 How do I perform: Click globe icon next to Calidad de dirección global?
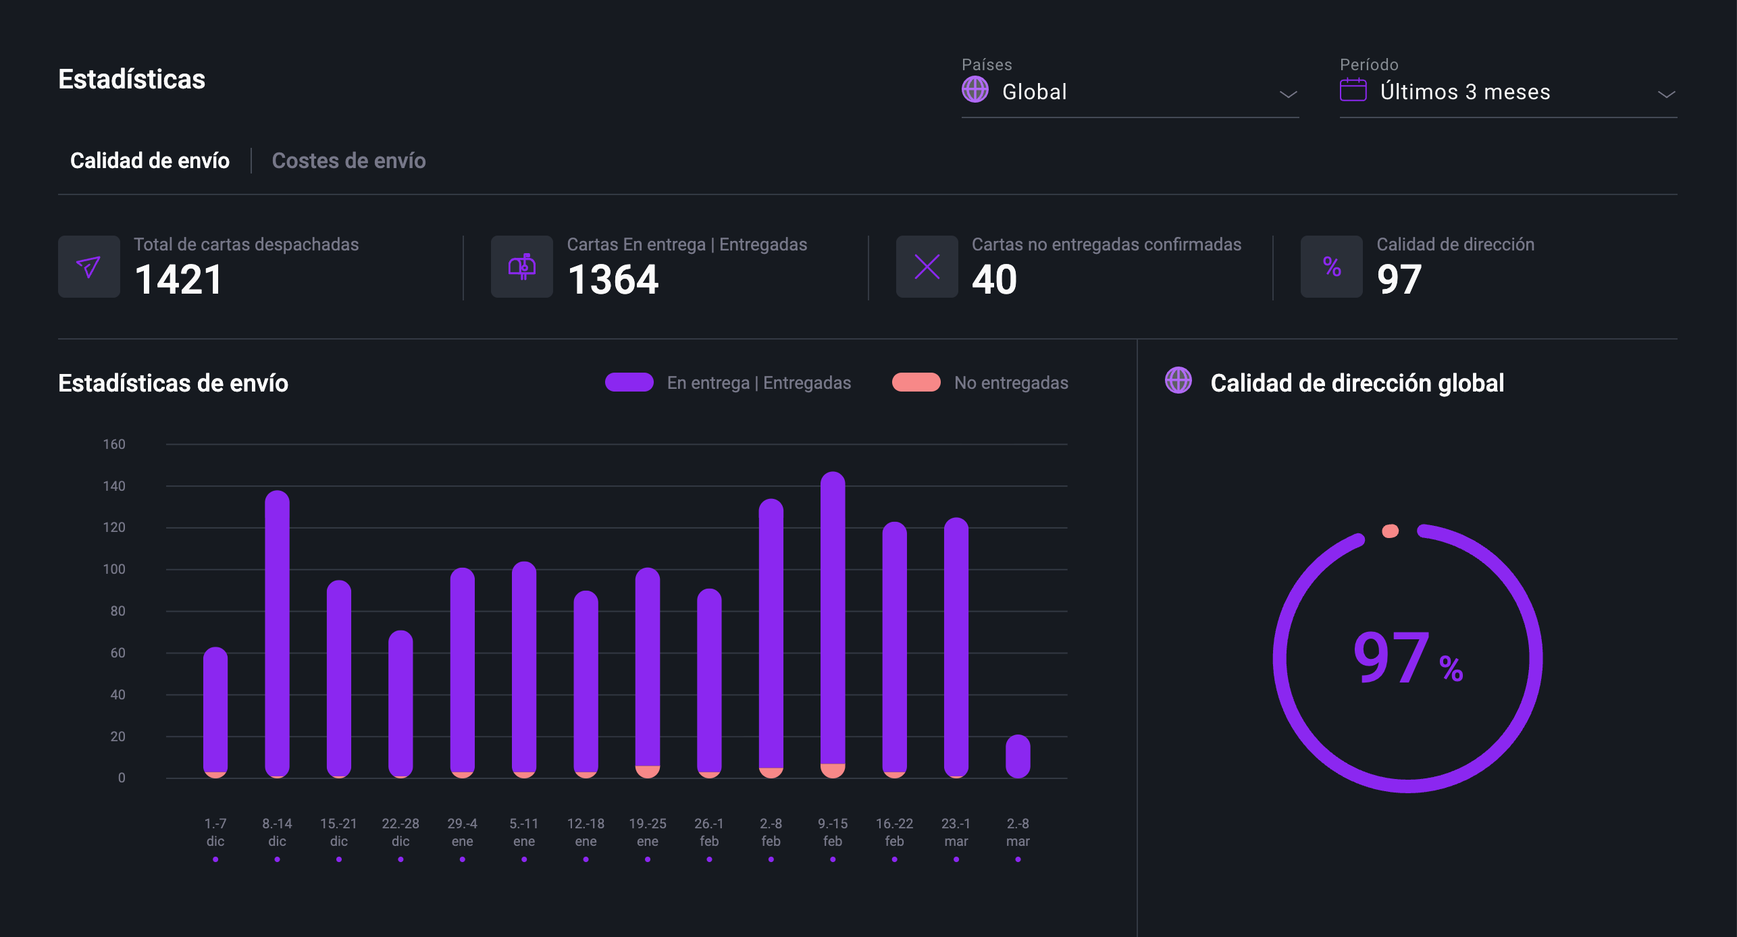tap(1178, 381)
